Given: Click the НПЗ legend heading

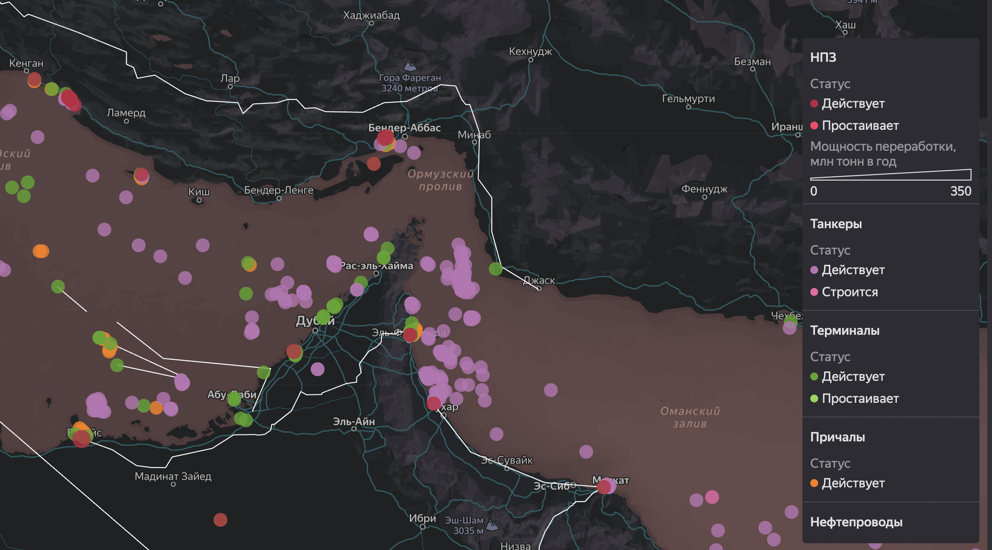Looking at the screenshot, I should tap(823, 57).
